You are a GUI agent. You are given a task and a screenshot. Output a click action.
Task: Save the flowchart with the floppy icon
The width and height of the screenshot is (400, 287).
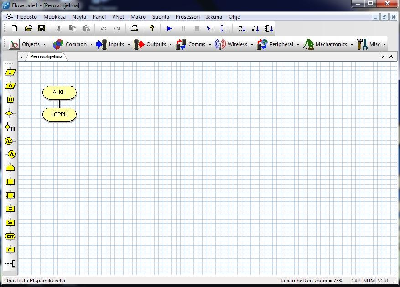click(x=42, y=28)
